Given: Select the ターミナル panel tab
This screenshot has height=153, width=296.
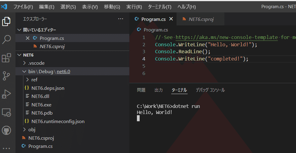Looking at the screenshot, I should pos(179,90).
